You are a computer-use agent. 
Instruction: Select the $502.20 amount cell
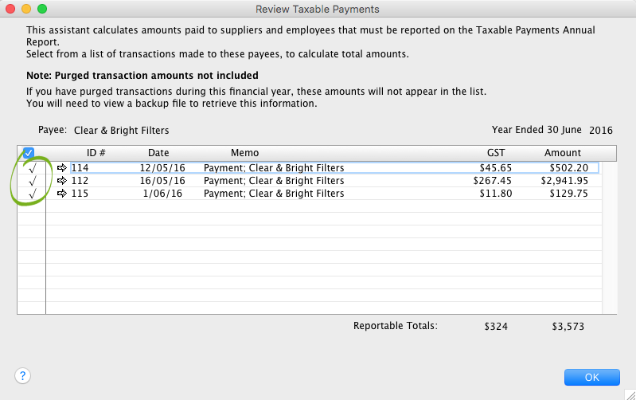coord(568,168)
